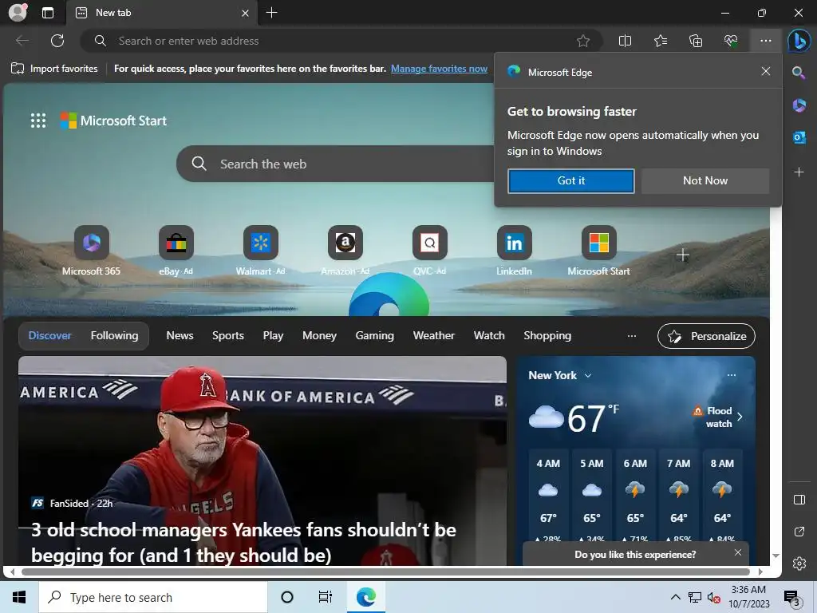Image resolution: width=817 pixels, height=613 pixels.
Task: Add an app to the sidebar
Action: 799,172
